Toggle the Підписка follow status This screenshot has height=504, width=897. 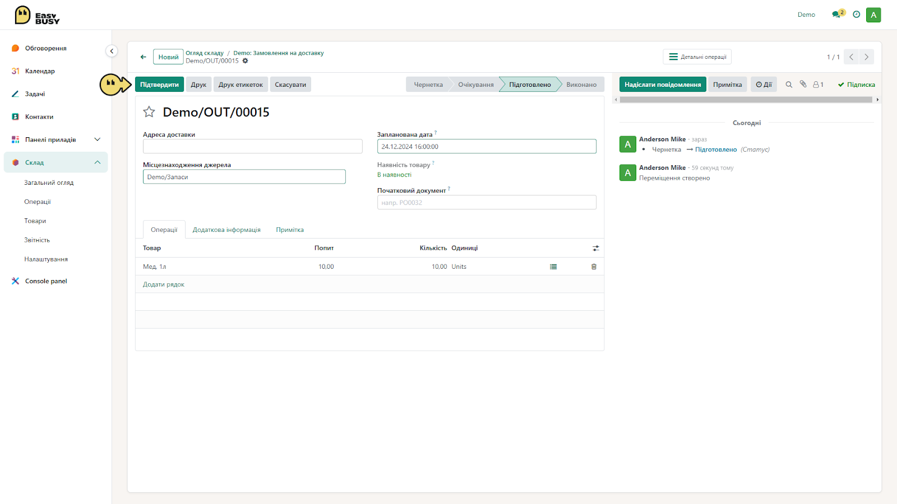point(856,85)
